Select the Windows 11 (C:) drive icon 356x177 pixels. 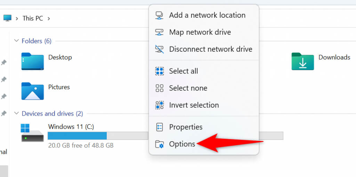point(32,133)
